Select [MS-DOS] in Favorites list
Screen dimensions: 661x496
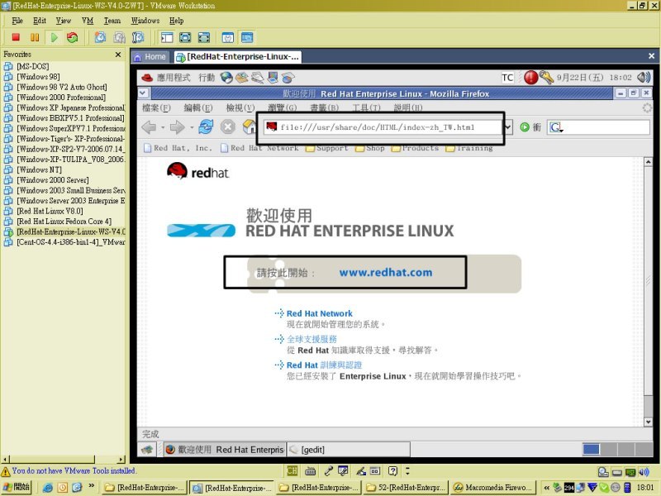tap(33, 66)
